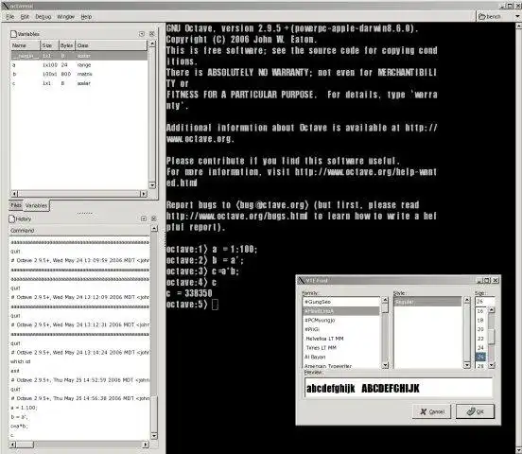Open the Edit menu
Image resolution: width=522 pixels, height=454 pixels.
point(25,17)
